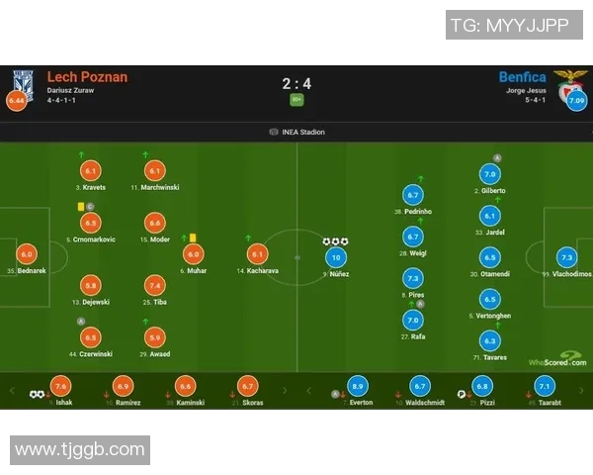Open the Lech Poznan team name link

[x=87, y=77]
